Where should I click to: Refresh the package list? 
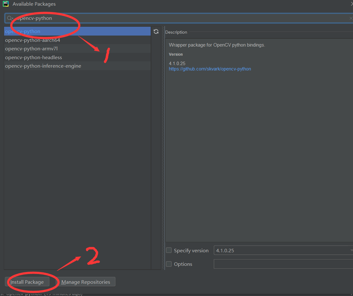pyautogui.click(x=156, y=31)
